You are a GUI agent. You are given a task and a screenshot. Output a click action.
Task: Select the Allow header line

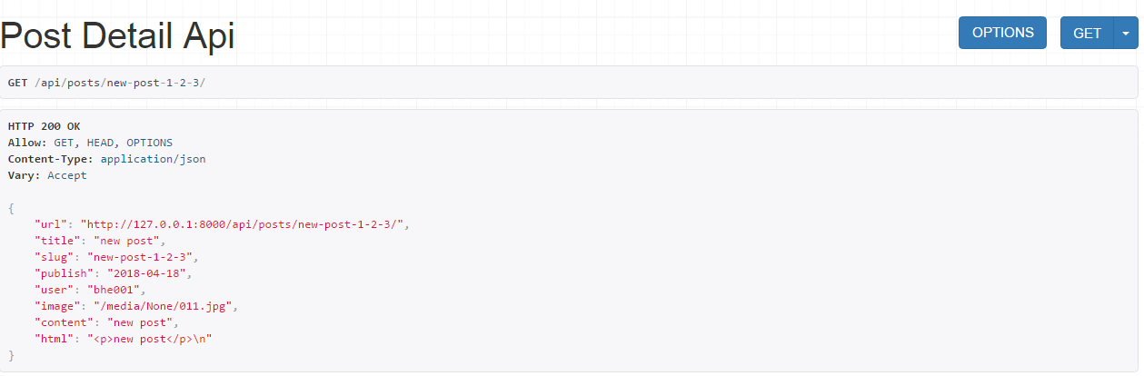click(90, 143)
